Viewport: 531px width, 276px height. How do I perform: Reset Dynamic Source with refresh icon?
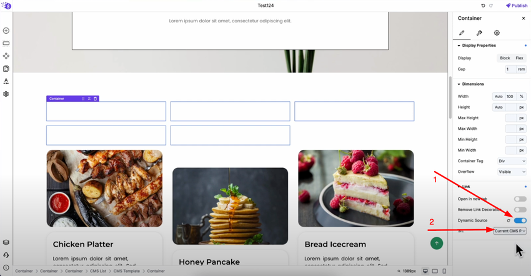point(509,220)
